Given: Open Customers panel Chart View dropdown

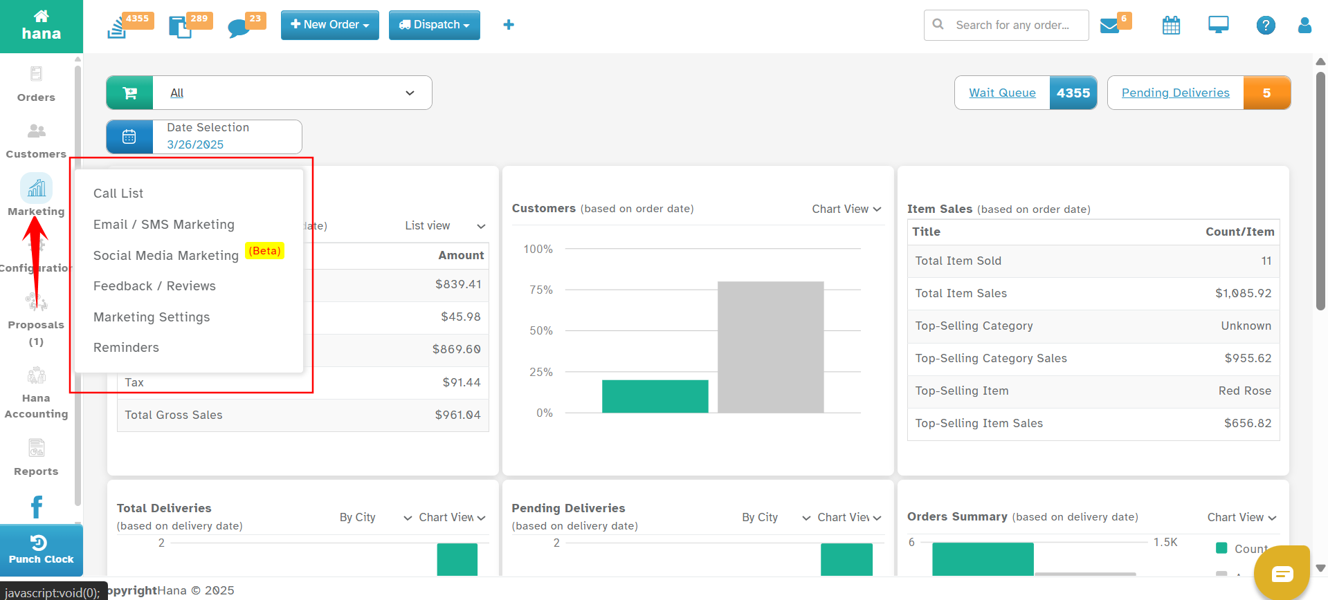Looking at the screenshot, I should pyautogui.click(x=846, y=209).
